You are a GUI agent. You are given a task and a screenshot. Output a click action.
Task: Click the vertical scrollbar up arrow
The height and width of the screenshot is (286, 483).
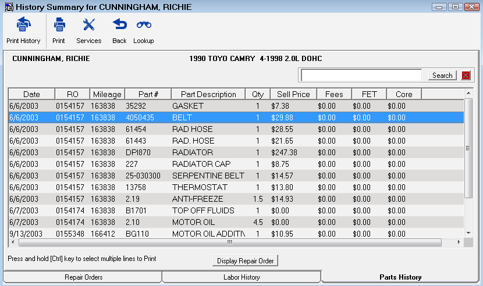point(468,93)
